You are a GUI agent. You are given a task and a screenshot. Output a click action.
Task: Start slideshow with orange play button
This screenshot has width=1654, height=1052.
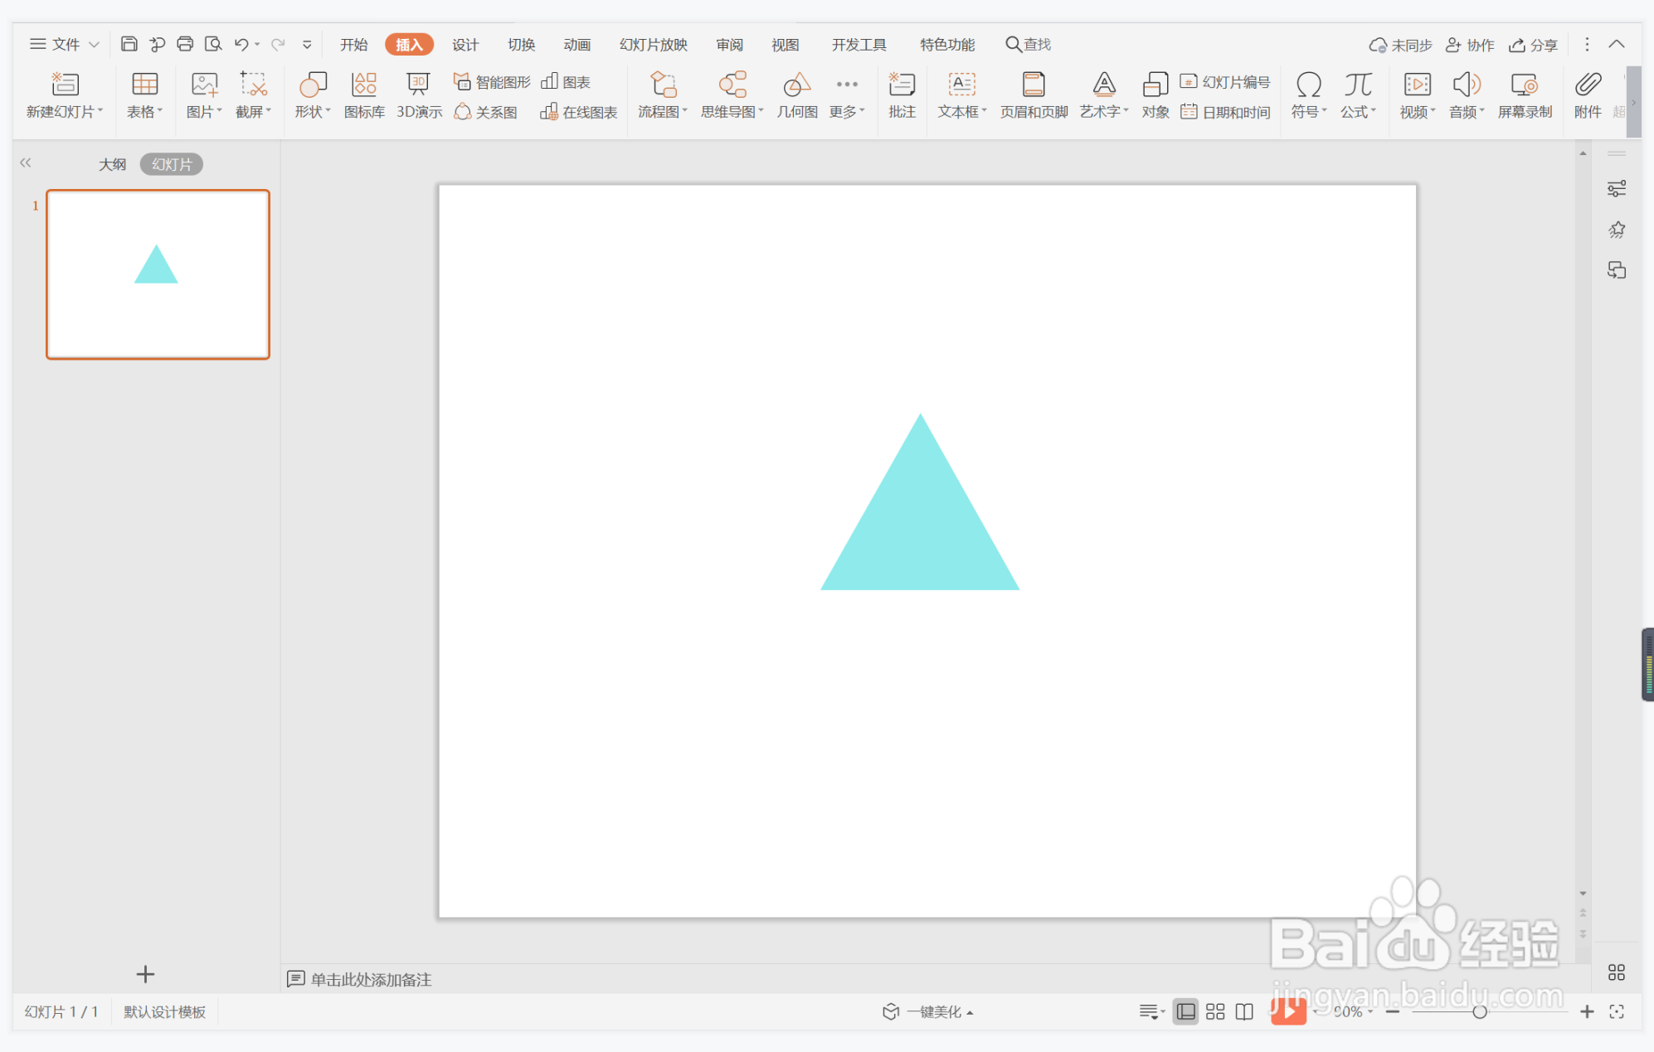(x=1288, y=1011)
